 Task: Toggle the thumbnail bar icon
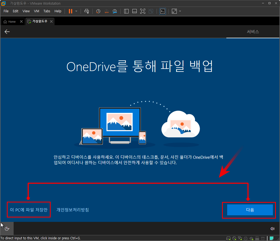[135, 11]
